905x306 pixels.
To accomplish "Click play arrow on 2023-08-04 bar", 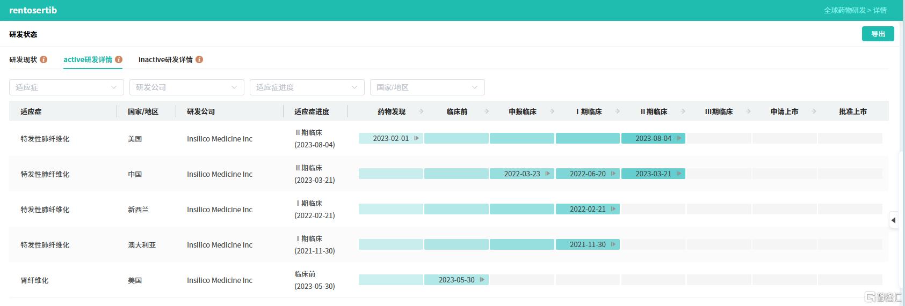I will tap(679, 138).
